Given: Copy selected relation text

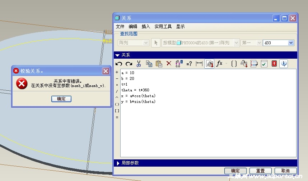Looking at the screenshot, I should pyautogui.click(x=149, y=64).
